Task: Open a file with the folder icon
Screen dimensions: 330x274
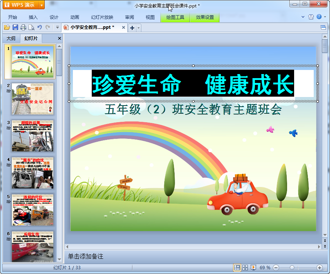Action: [x=7, y=27]
